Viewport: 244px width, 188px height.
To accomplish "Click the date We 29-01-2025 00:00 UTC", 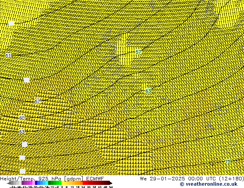I will [x=178, y=178].
